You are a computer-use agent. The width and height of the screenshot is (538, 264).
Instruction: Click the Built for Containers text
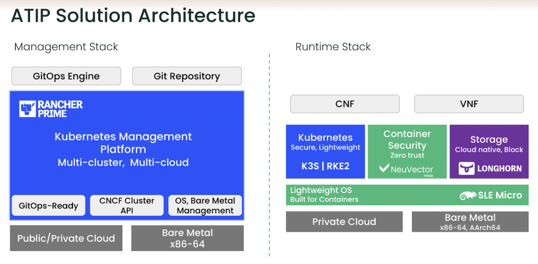[324, 199]
